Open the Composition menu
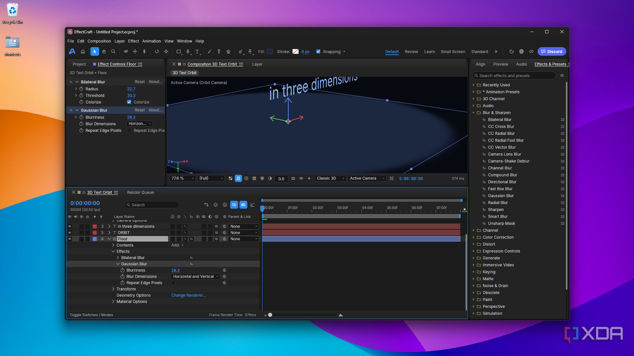The height and width of the screenshot is (356, 634). [x=99, y=41]
